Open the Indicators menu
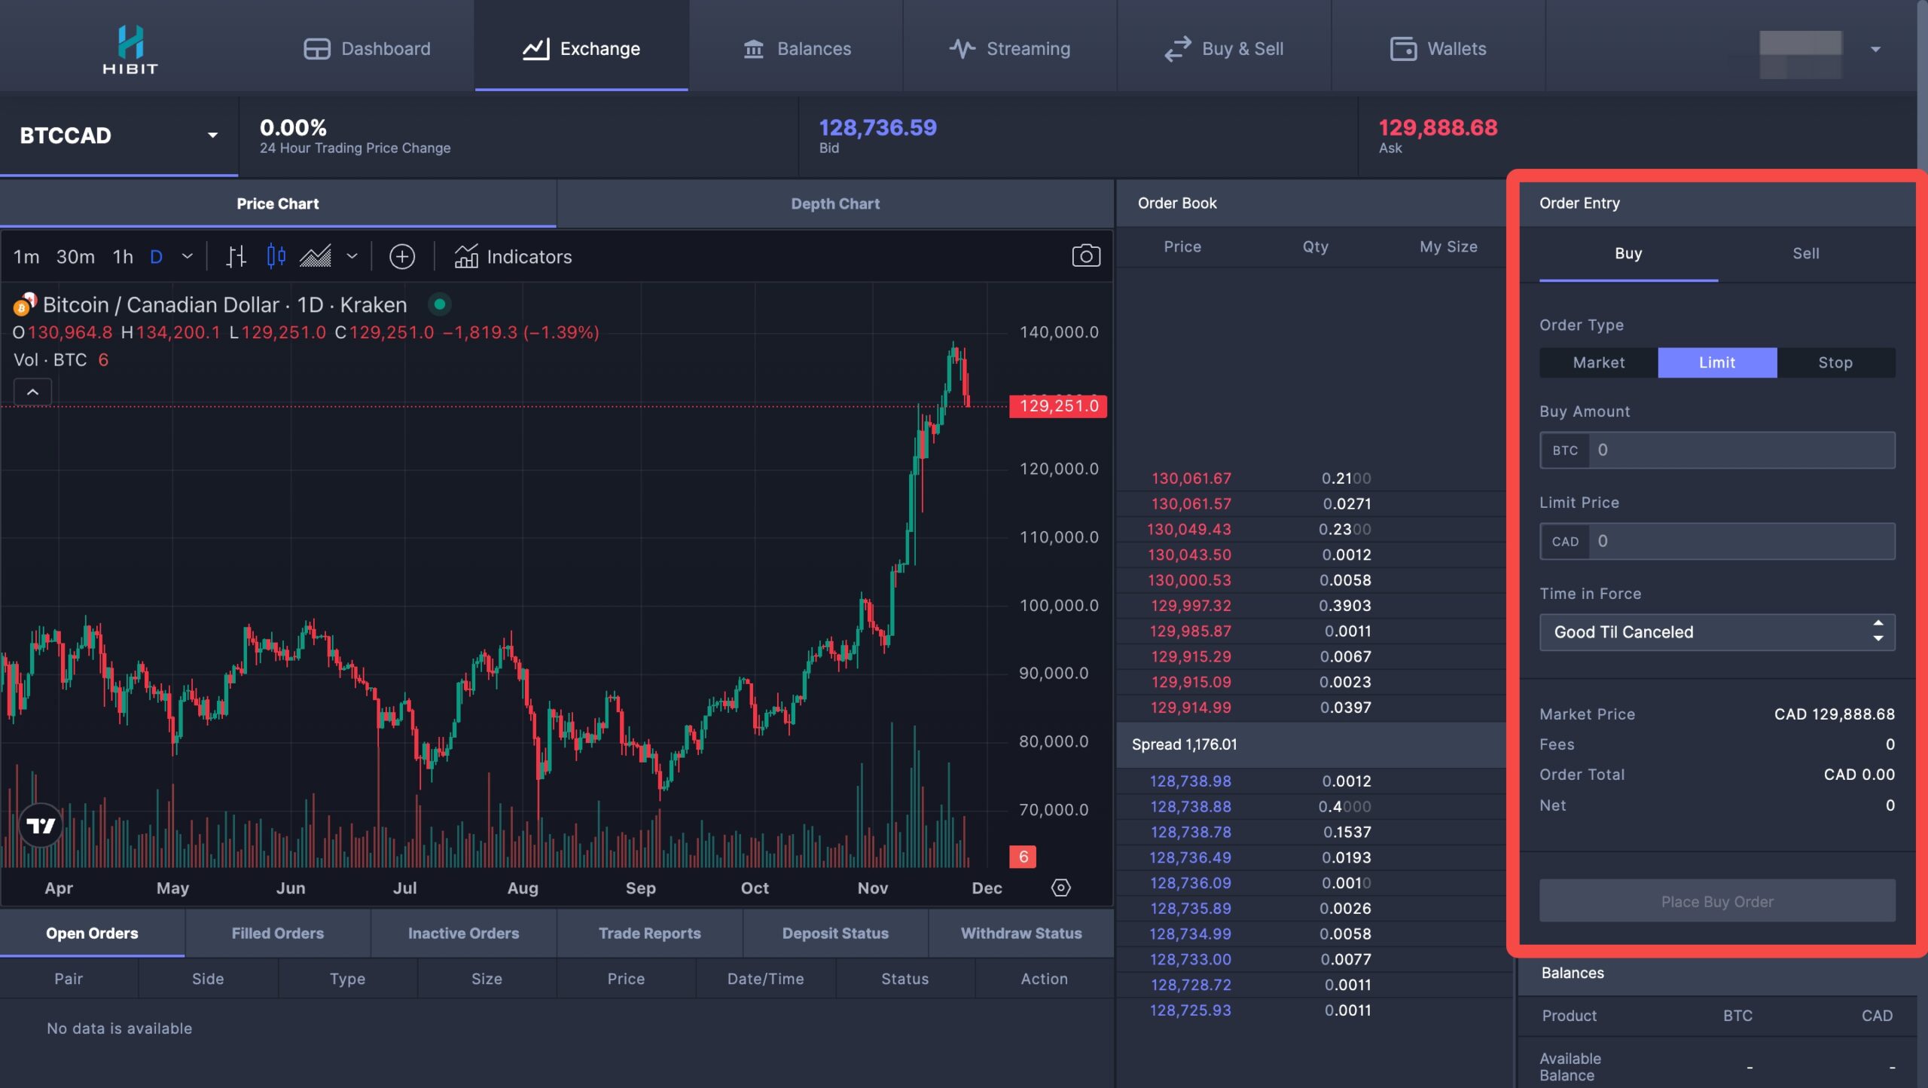 coord(513,257)
